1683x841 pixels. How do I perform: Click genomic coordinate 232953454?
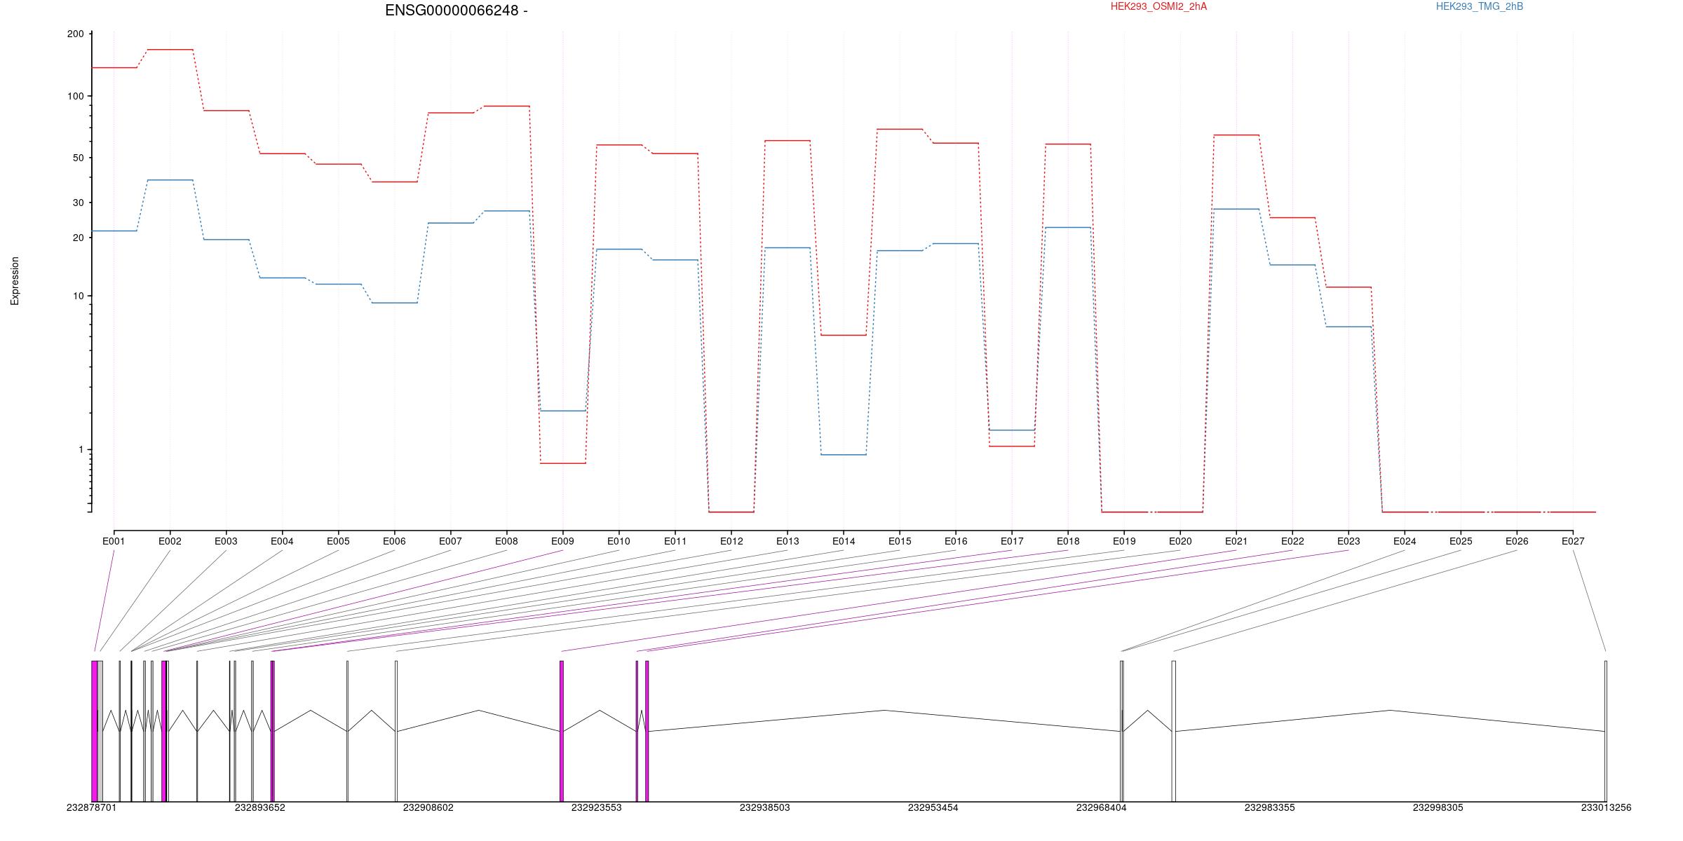(933, 807)
